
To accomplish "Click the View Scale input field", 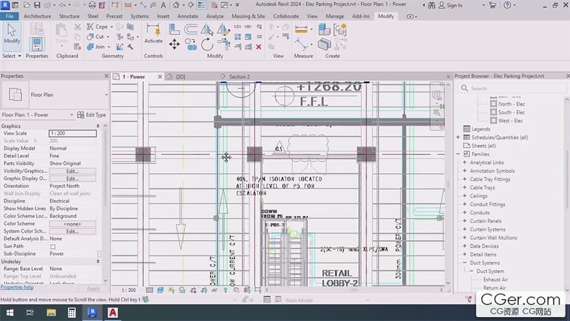I will [72, 134].
